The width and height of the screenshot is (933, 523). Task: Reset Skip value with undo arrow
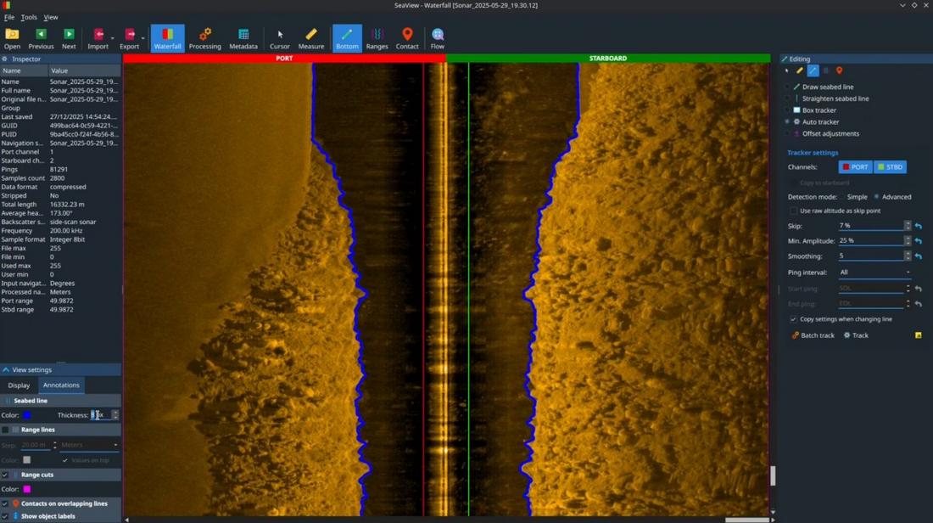(x=918, y=227)
